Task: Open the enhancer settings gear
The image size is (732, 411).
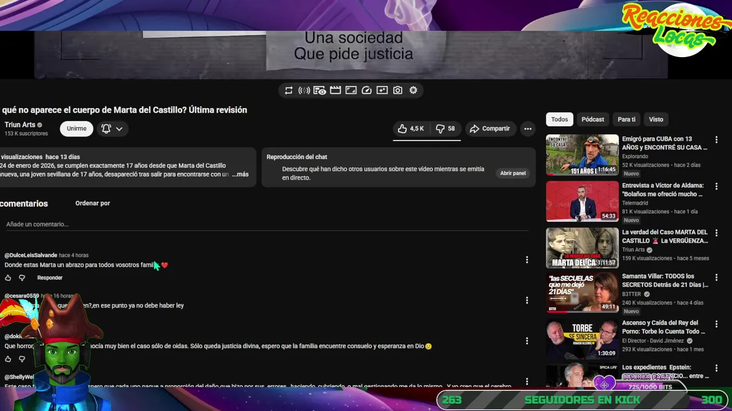Action: 413,90
